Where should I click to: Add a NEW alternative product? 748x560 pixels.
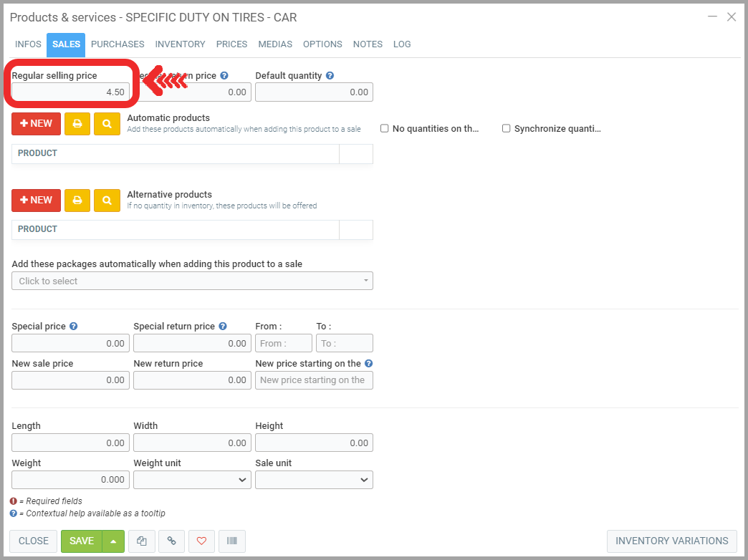pos(36,201)
